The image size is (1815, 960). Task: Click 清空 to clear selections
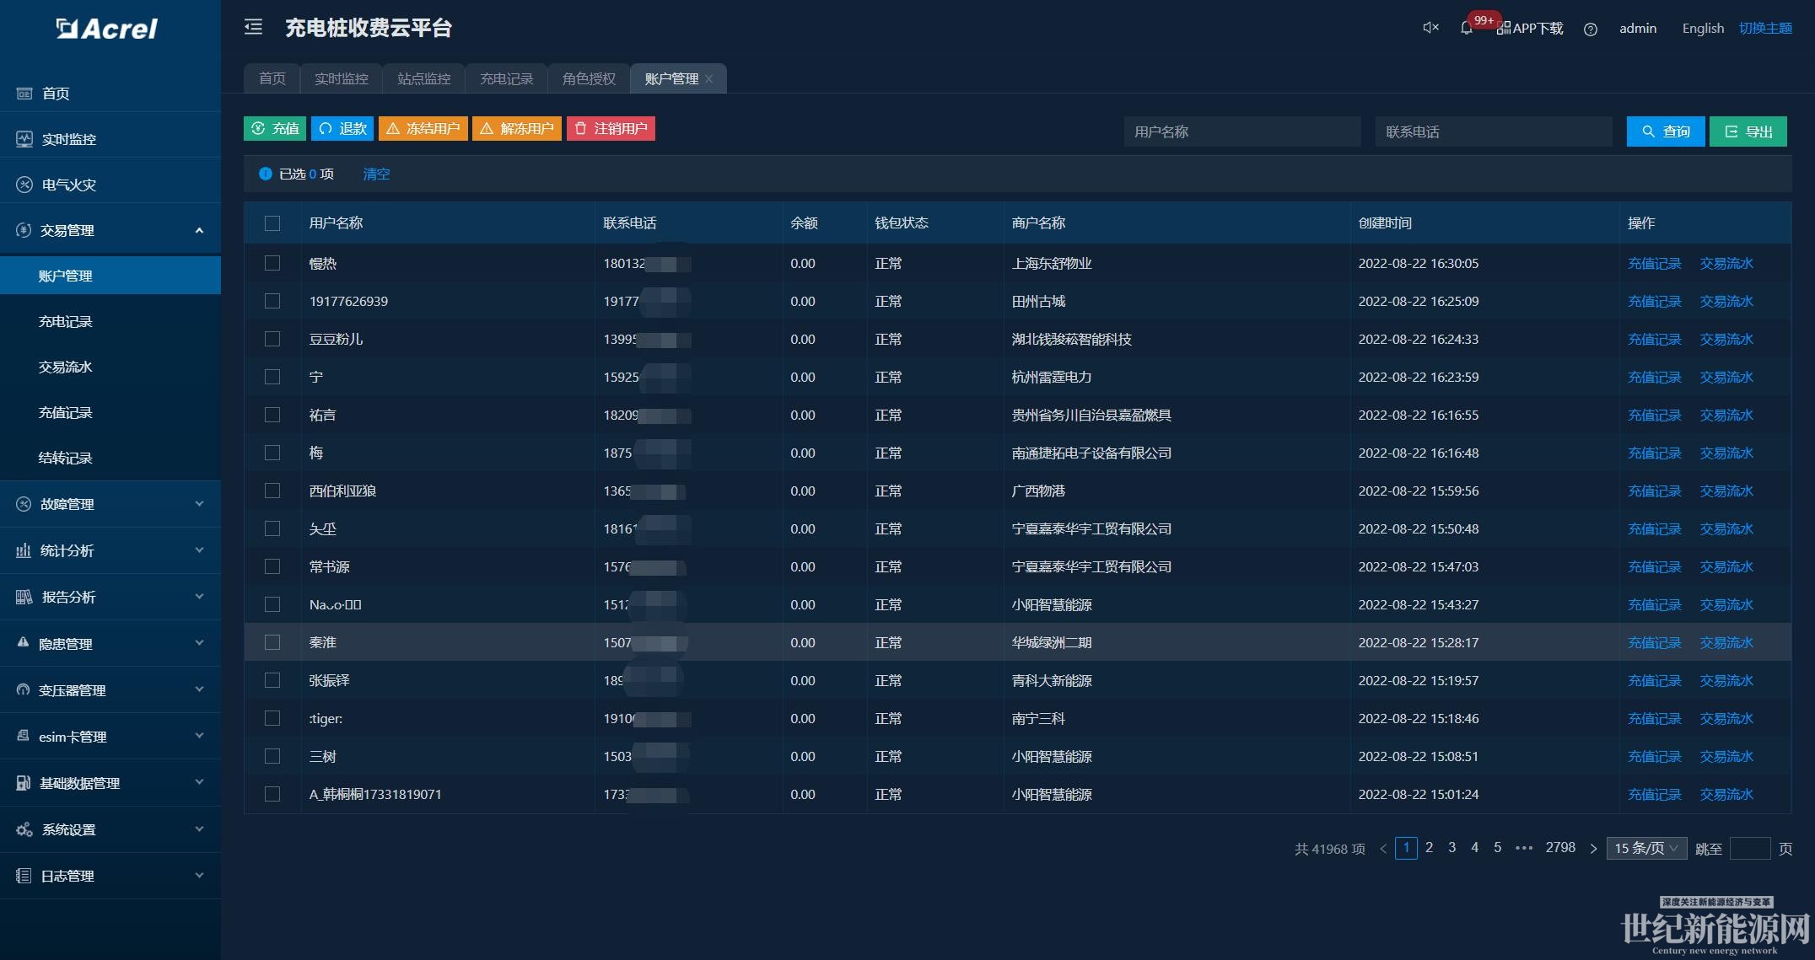(376, 174)
